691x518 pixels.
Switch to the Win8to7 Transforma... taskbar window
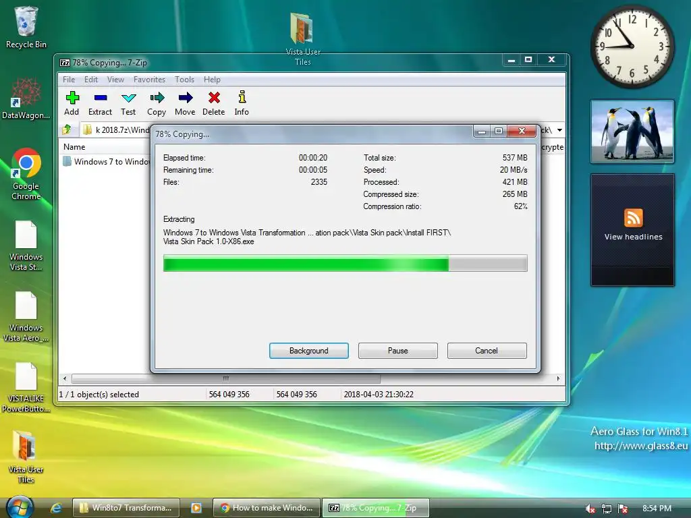coord(126,508)
